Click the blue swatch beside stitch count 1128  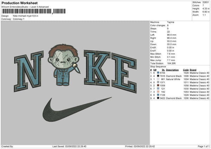[158, 95]
